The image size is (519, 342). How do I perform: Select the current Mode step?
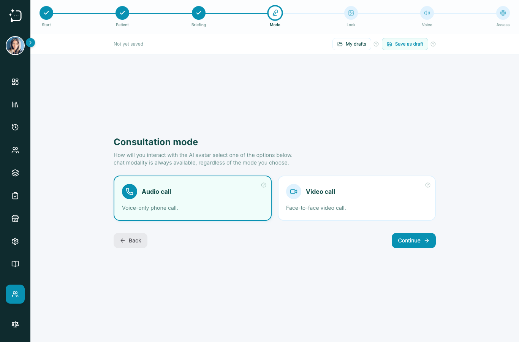275,13
